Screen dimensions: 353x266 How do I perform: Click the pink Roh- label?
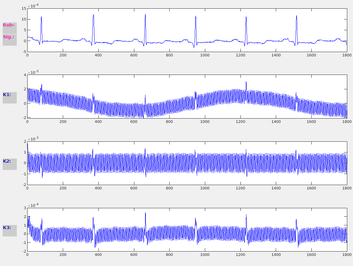pos(9,25)
